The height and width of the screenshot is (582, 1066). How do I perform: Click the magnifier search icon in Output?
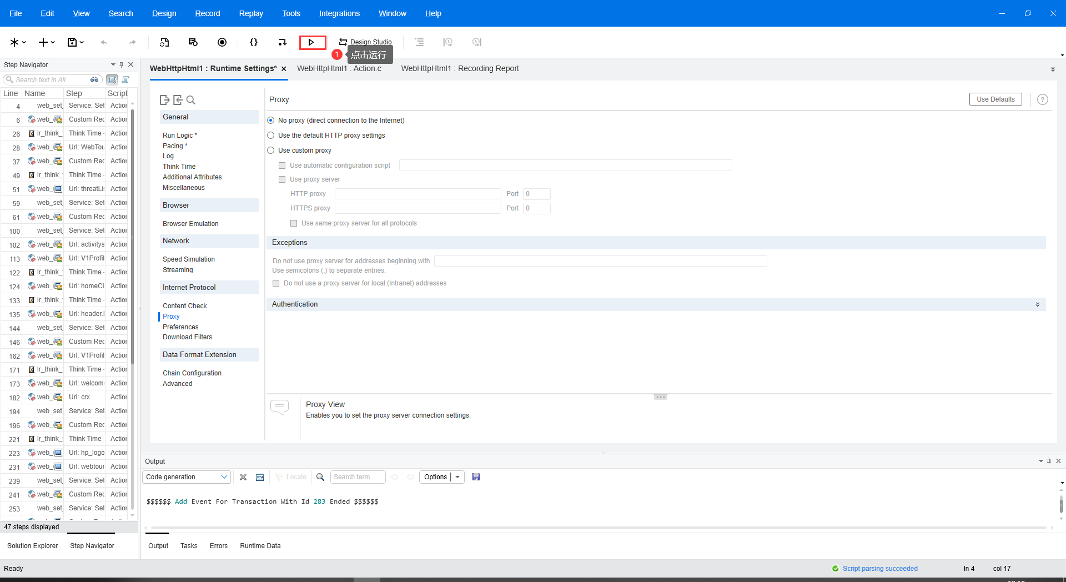click(x=320, y=477)
